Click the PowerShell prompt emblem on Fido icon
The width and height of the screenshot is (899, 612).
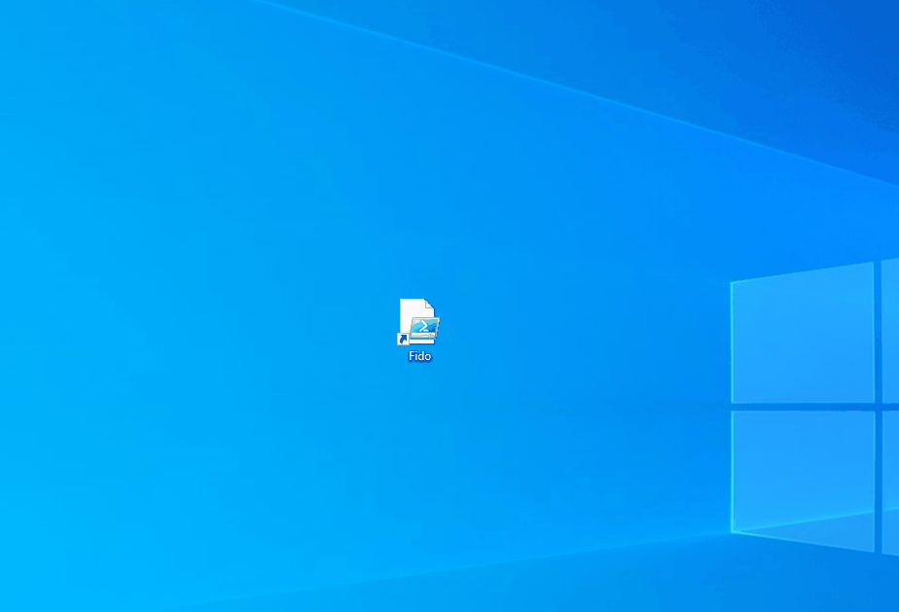click(424, 329)
